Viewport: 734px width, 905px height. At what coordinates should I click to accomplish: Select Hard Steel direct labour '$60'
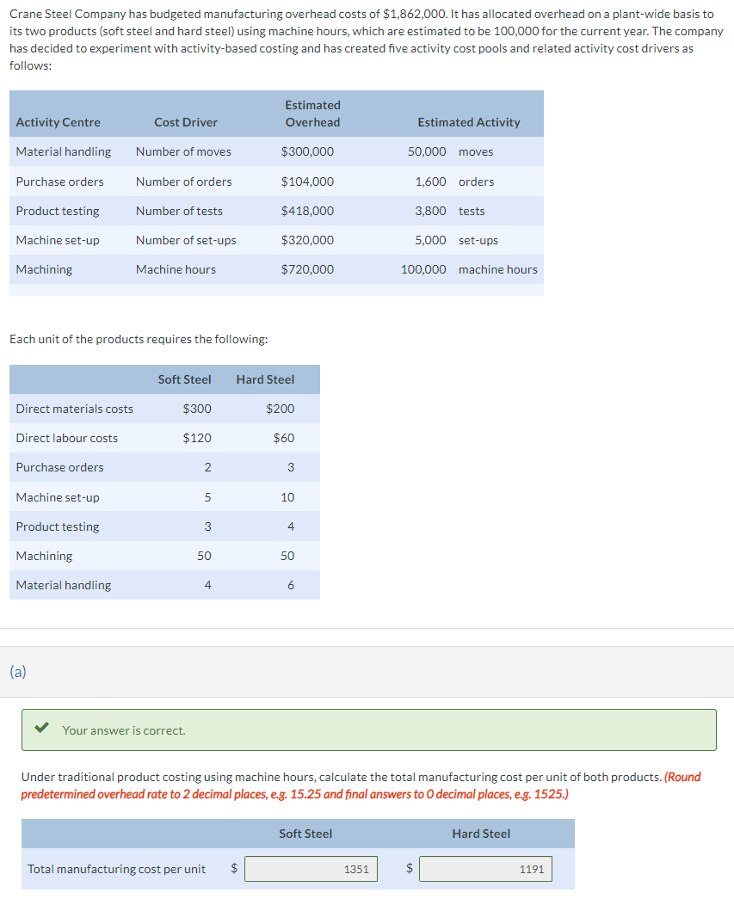click(x=284, y=438)
